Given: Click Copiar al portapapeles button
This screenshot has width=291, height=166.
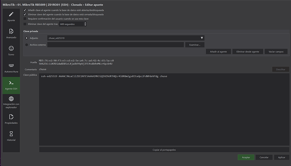Looking at the screenshot, I should pyautogui.click(x=164, y=150).
